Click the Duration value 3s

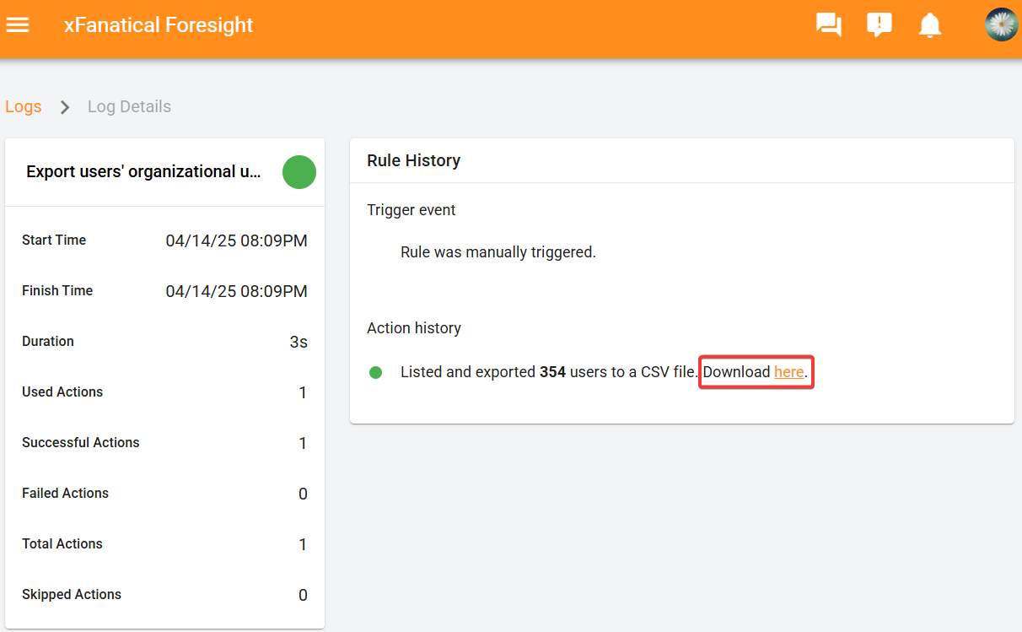tap(299, 343)
